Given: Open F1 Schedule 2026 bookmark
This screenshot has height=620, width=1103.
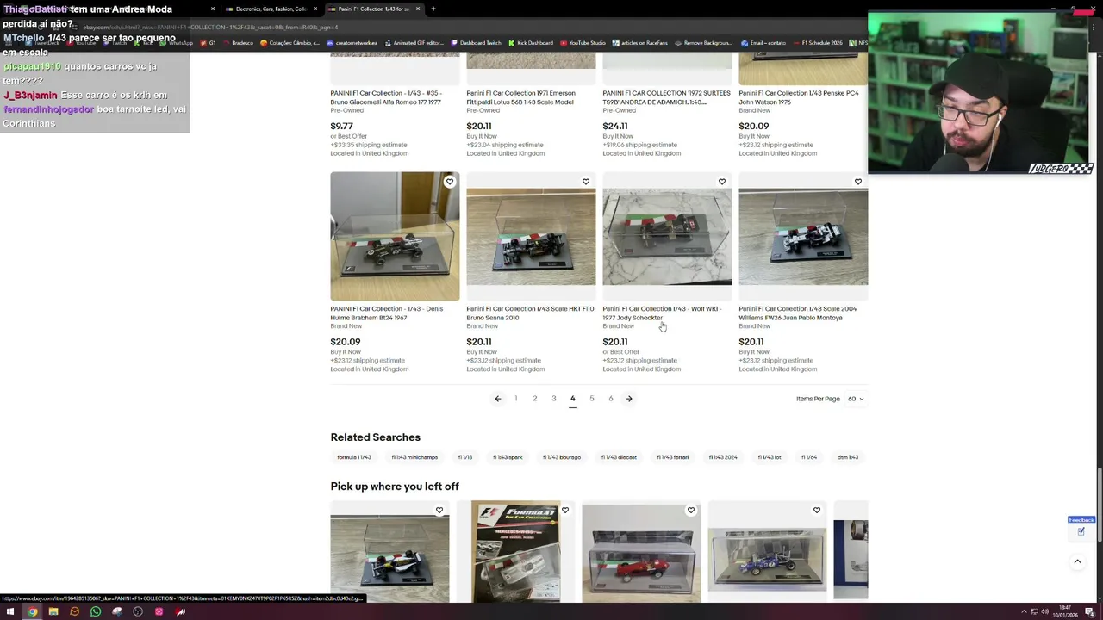Looking at the screenshot, I should pos(818,43).
